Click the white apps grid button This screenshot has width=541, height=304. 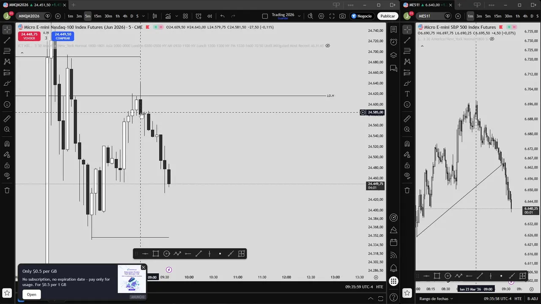coord(393,281)
